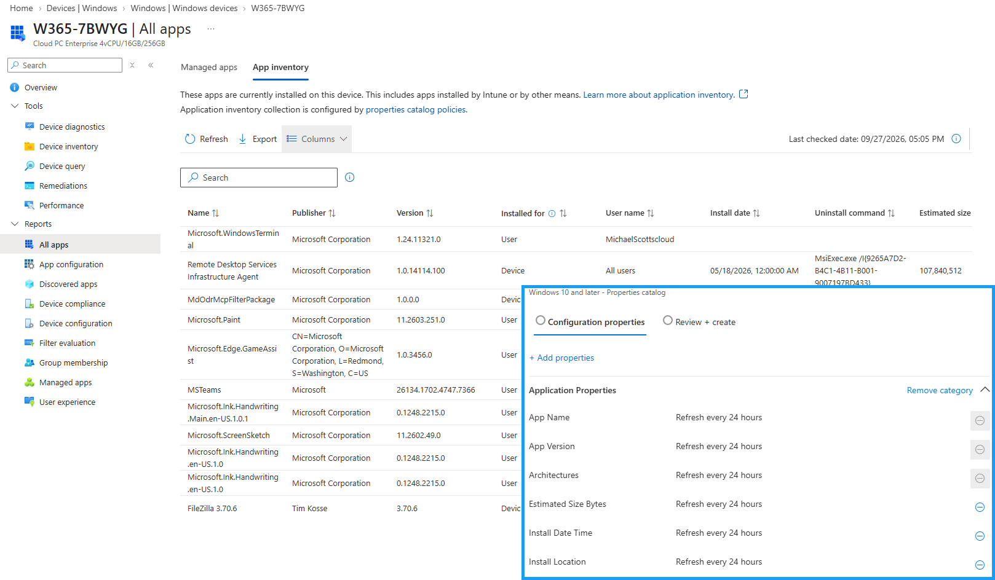Sort table by Install date column
Viewport: 995px width, 580px height.
pyautogui.click(x=735, y=213)
